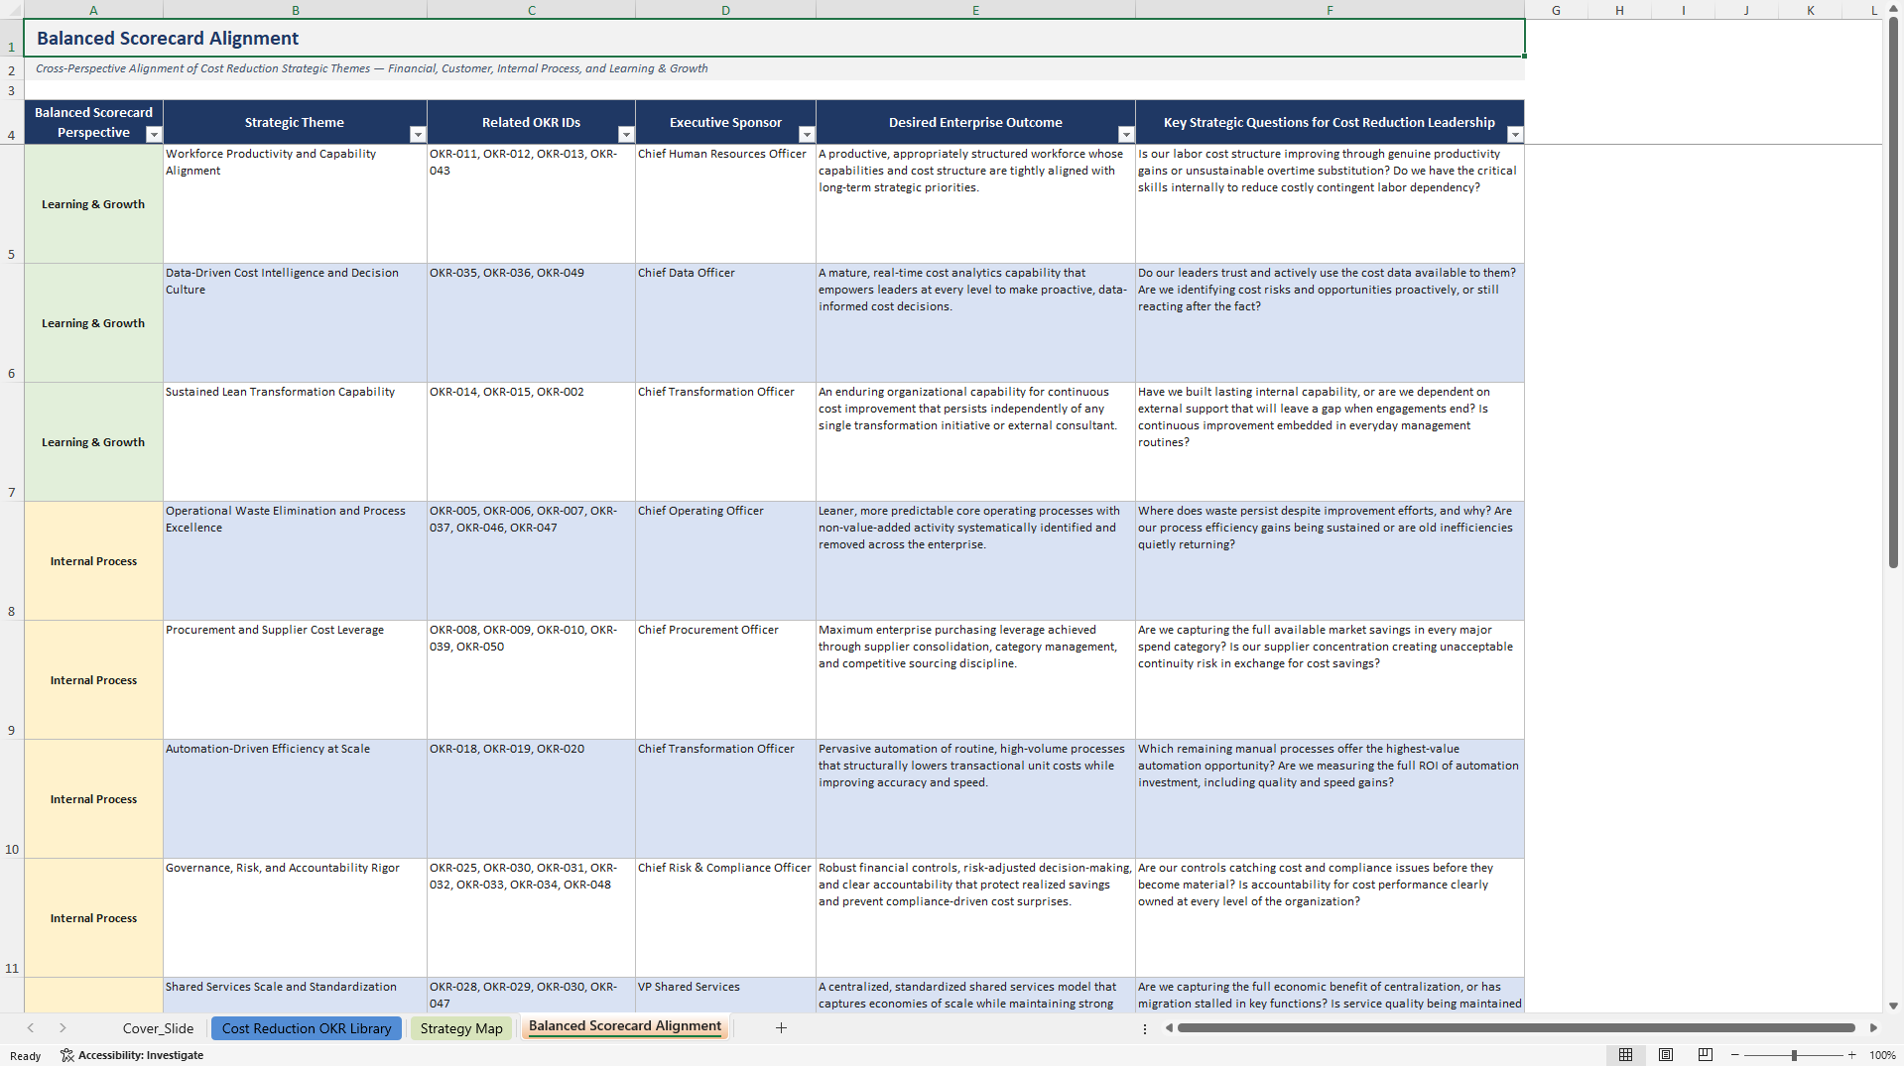Image resolution: width=1904 pixels, height=1066 pixels.
Task: Open filter dropdown for Executive Sponsor
Action: pyautogui.click(x=807, y=135)
